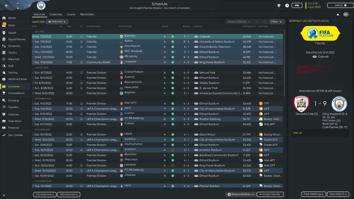
Task: Open U21 Matches
Action: tap(45, 195)
